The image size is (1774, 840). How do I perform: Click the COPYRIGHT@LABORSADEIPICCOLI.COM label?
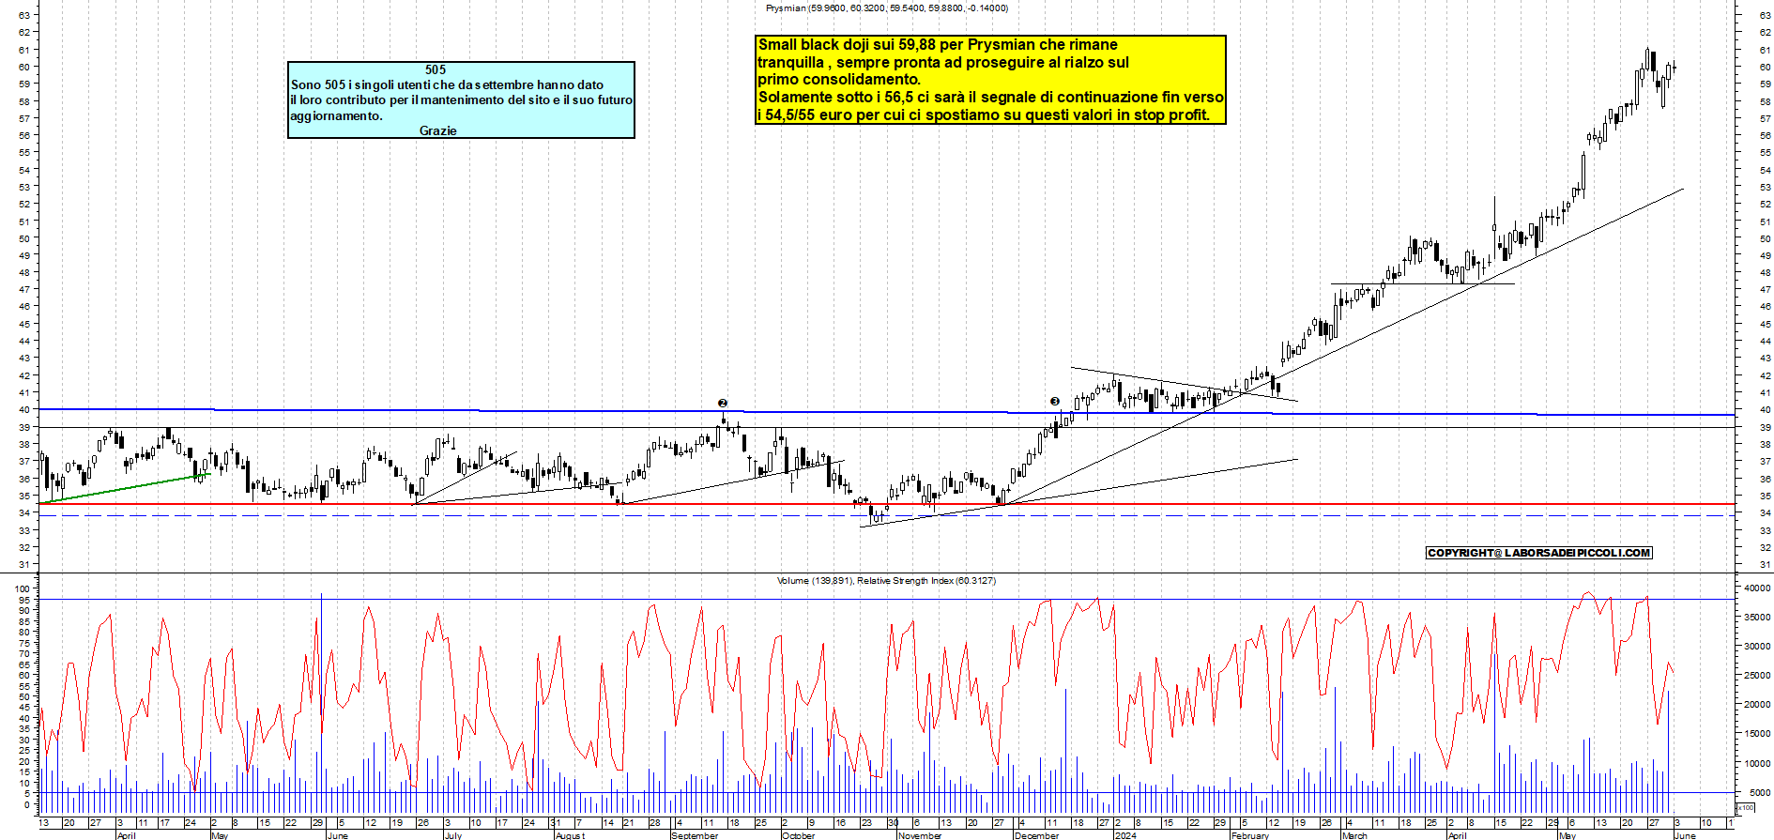(1538, 553)
